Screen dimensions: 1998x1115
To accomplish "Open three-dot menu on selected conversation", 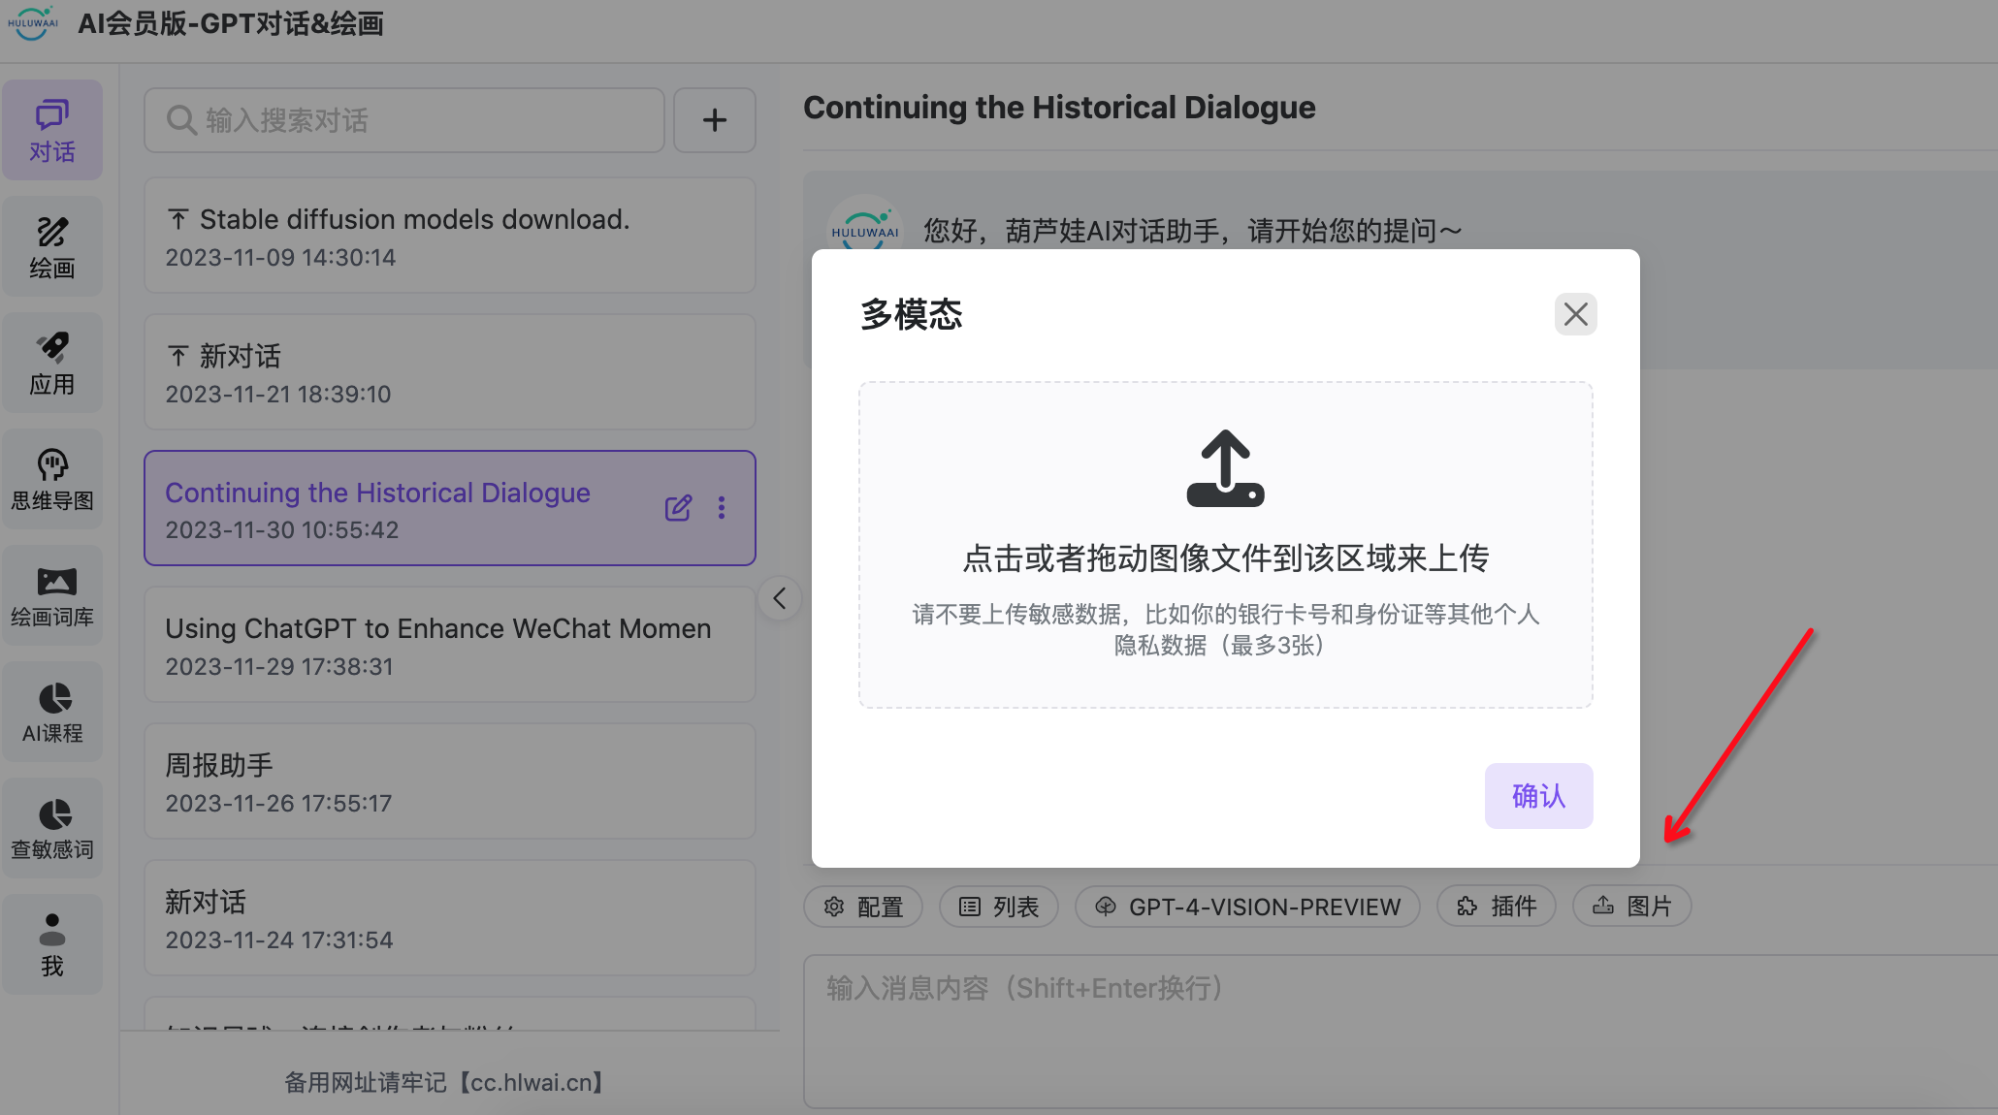I will 722,508.
